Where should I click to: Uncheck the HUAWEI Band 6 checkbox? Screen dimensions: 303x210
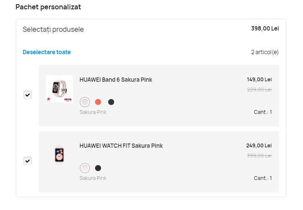click(x=28, y=95)
